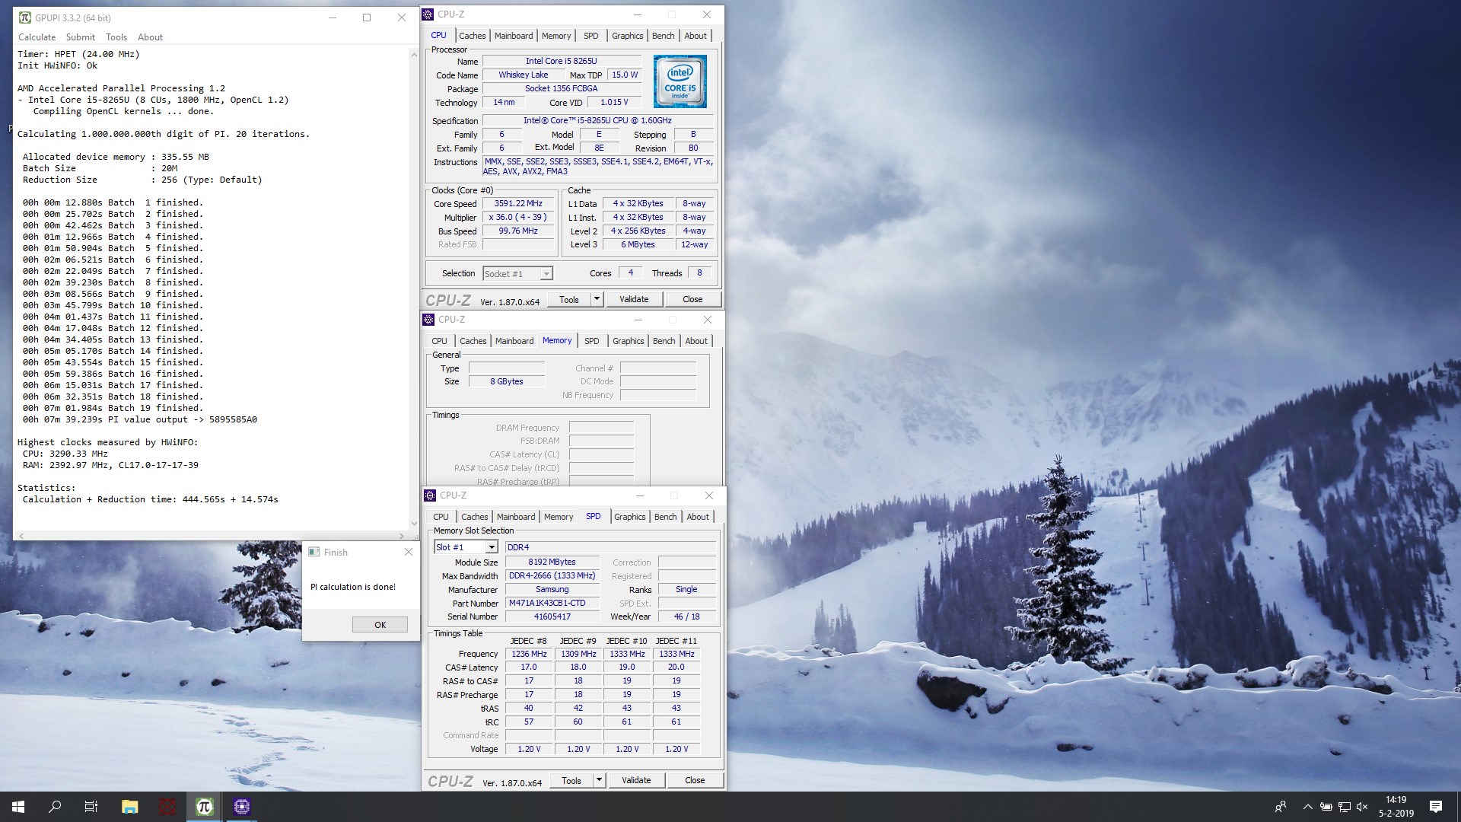Open the Submit menu in GPUPI
The width and height of the screenshot is (1461, 822).
click(81, 37)
